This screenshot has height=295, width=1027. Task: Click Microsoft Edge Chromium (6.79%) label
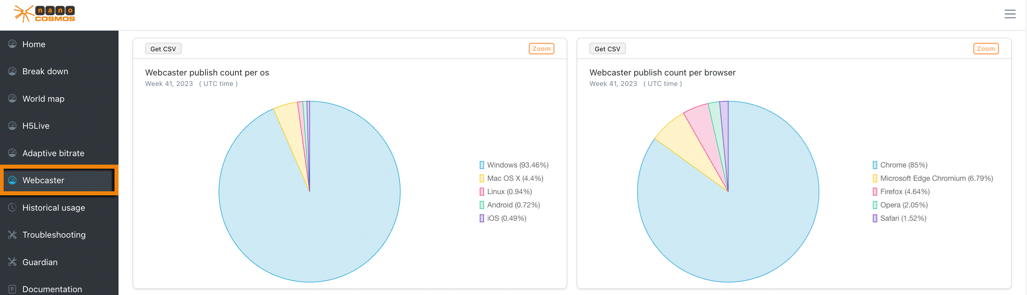click(x=937, y=178)
